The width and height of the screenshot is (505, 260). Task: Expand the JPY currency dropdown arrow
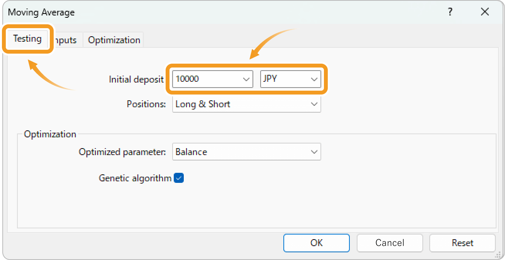point(314,79)
